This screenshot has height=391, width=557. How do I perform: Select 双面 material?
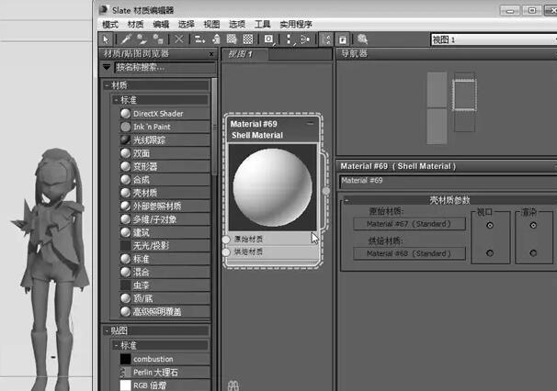165,153
